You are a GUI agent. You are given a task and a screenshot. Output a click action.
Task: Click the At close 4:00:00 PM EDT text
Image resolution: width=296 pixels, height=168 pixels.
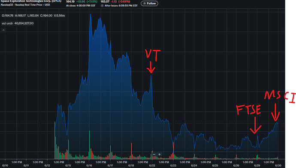81,6
